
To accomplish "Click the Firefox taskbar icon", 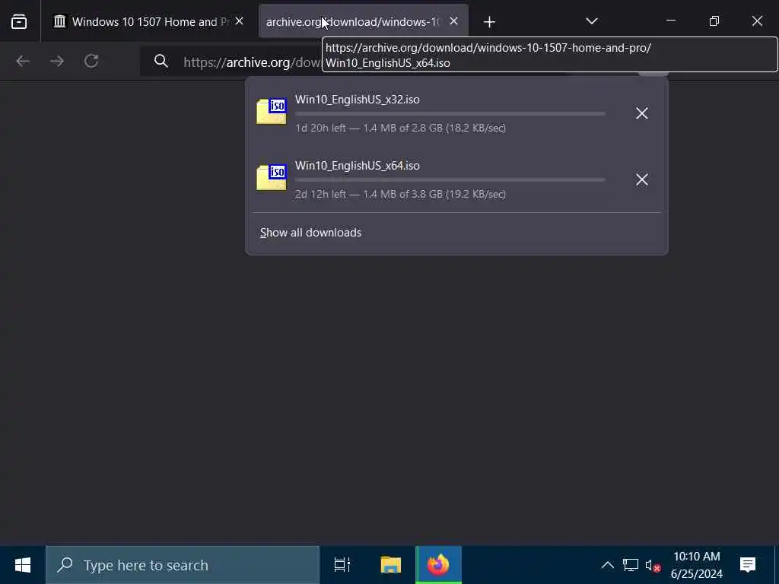I will pyautogui.click(x=439, y=565).
